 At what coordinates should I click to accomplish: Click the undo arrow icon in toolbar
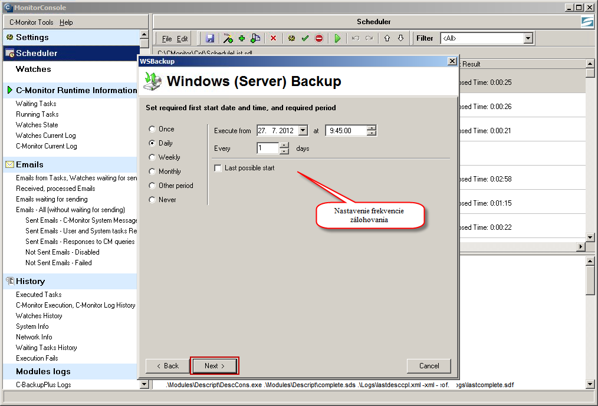pyautogui.click(x=356, y=38)
